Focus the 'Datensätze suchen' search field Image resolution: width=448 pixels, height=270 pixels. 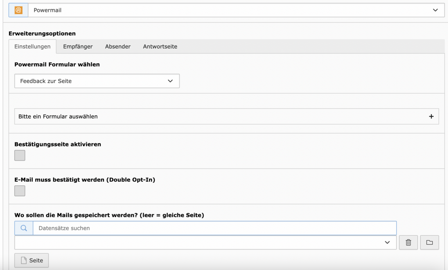214,228
